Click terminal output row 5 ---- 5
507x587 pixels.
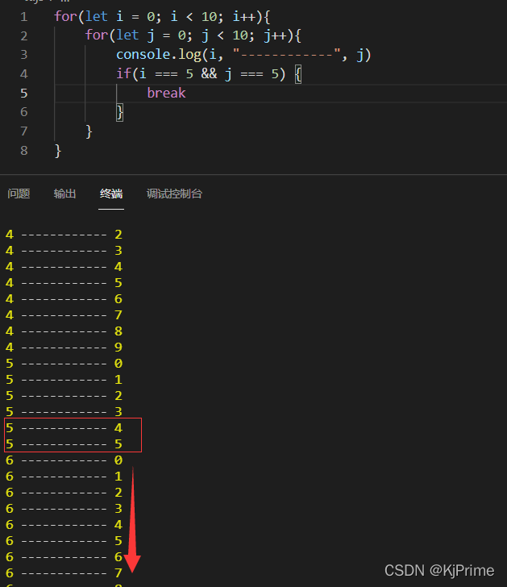tap(64, 444)
